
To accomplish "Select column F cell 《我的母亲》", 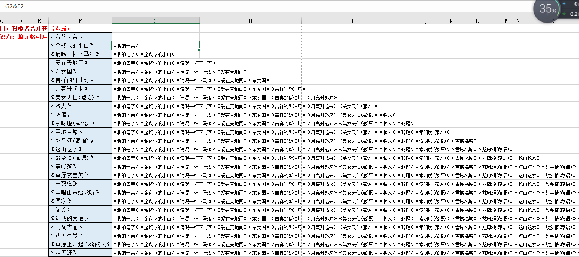I will 80,37.
